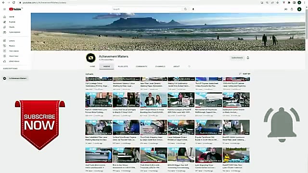Click the Subscribed button
This screenshot has width=308, height=173.
[237, 58]
